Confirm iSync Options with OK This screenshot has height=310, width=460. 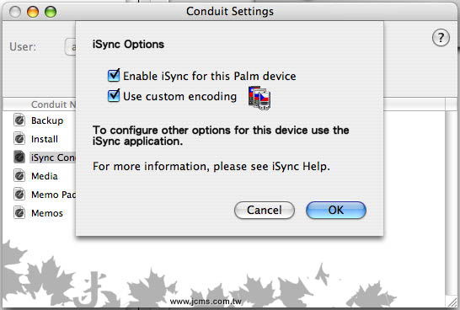[x=336, y=210]
